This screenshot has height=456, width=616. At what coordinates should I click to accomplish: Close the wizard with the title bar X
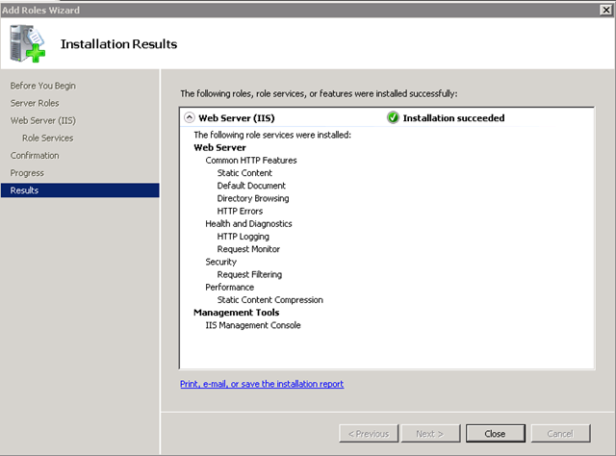tap(603, 10)
